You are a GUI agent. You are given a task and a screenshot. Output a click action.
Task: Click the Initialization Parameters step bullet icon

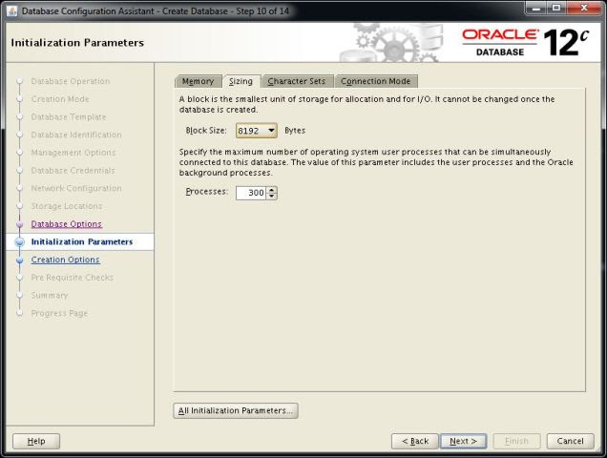(x=20, y=242)
